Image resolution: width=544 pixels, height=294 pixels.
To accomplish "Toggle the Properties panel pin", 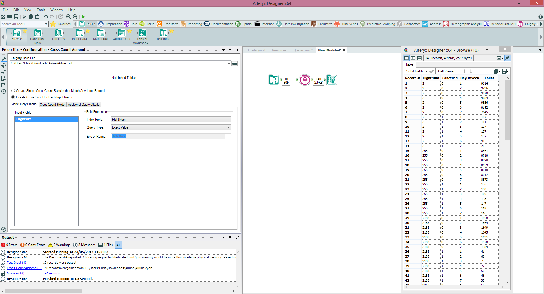I will 230,50.
